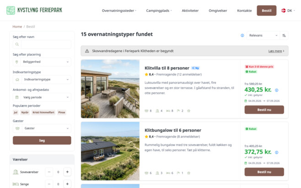This screenshot has height=188, width=301.
Task: Click the pets icon in Klitvilla amenities
Action: (189, 111)
